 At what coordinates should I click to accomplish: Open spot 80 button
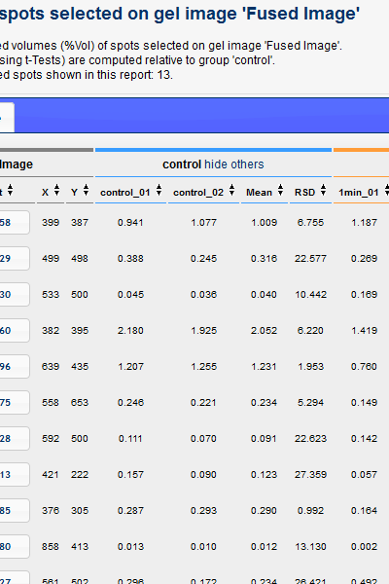[x=15, y=546]
